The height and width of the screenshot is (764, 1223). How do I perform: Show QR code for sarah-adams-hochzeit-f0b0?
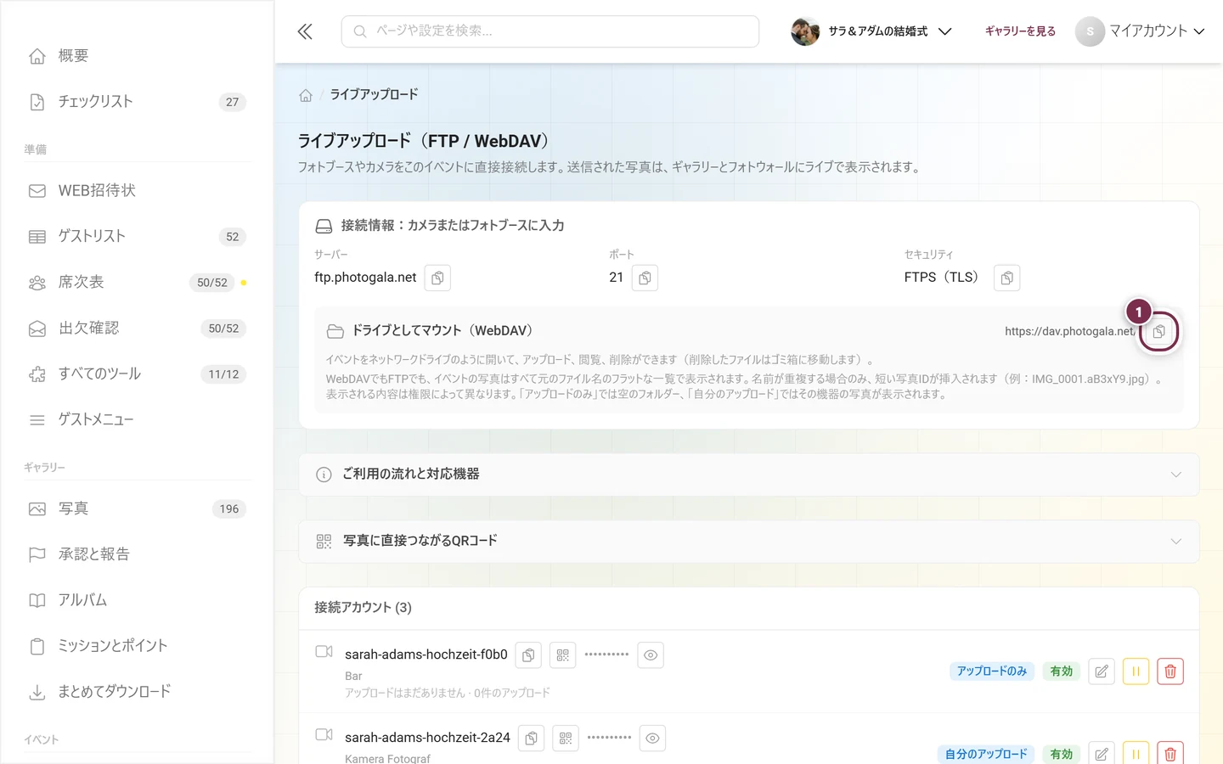(562, 655)
